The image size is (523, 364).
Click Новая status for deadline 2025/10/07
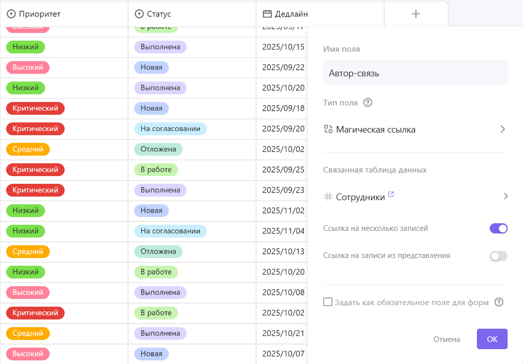point(152,354)
